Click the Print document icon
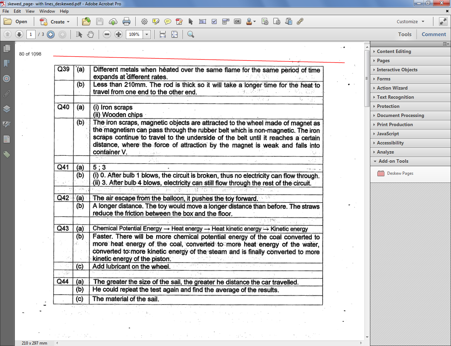451x346 pixels. (x=126, y=21)
